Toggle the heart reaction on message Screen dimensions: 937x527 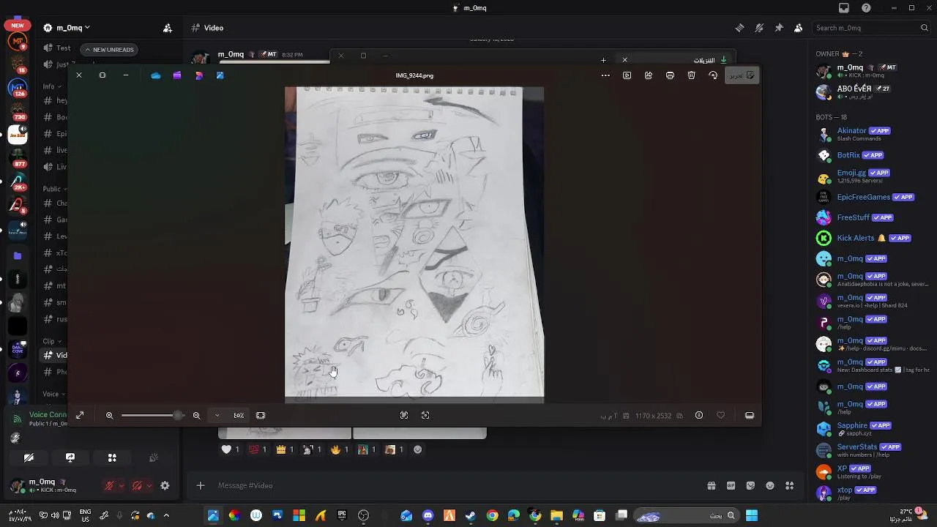tap(231, 449)
